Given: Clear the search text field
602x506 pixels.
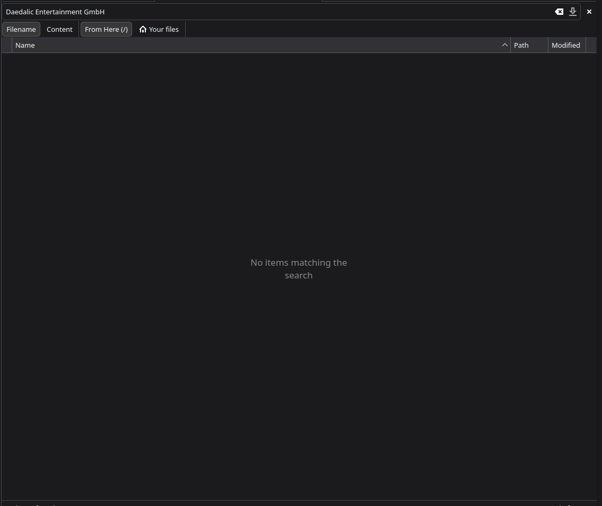Looking at the screenshot, I should (x=559, y=12).
